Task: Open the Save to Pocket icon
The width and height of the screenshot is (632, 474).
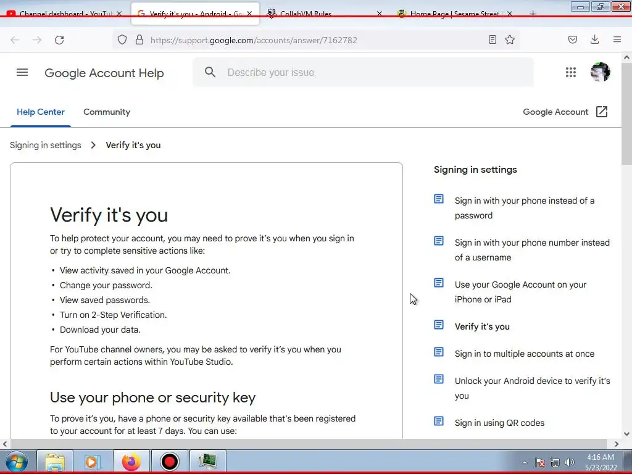Action: 573,40
